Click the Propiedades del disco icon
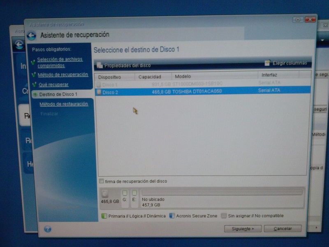Viewport: 329px width, 247px height. 100,65
